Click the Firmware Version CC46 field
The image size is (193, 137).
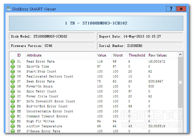pyautogui.click(x=52, y=46)
